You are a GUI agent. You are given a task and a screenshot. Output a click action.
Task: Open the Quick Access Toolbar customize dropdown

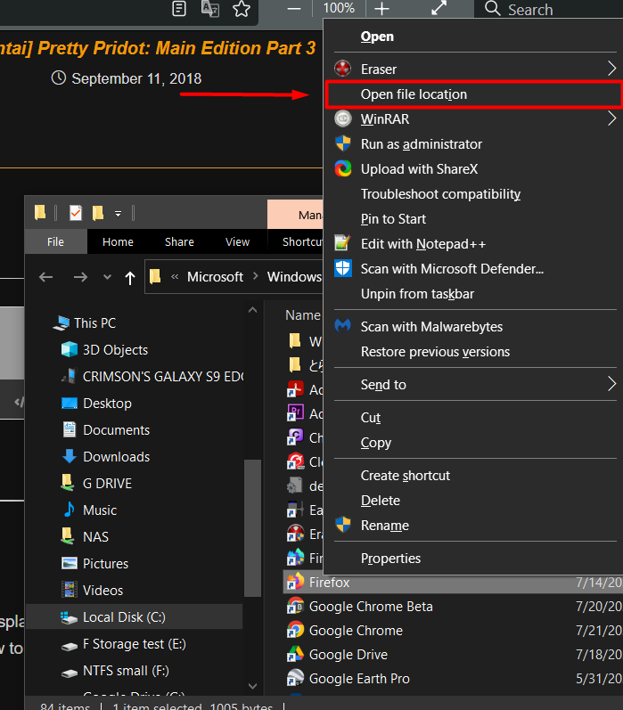coord(118,213)
